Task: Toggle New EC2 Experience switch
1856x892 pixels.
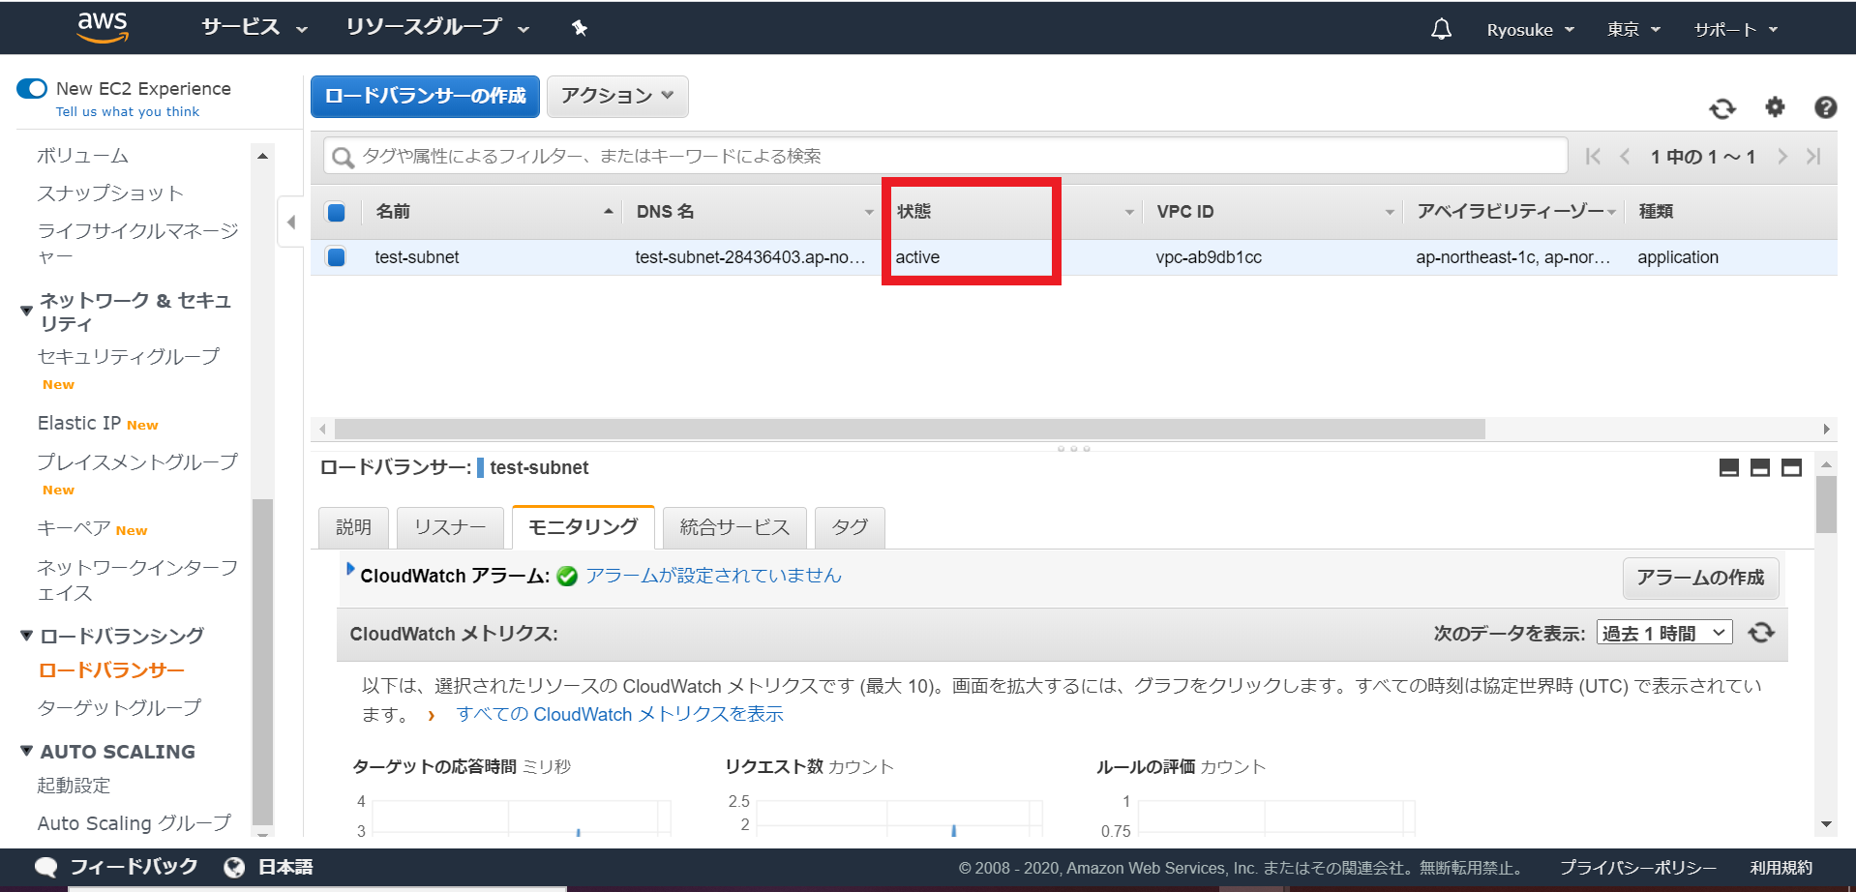Action: [x=32, y=89]
